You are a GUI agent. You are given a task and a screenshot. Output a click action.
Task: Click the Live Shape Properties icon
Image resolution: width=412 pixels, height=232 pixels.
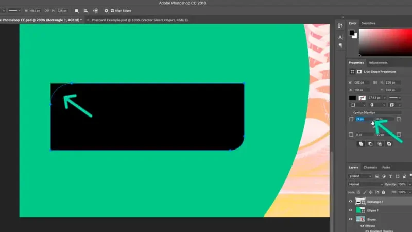pyautogui.click(x=352, y=72)
